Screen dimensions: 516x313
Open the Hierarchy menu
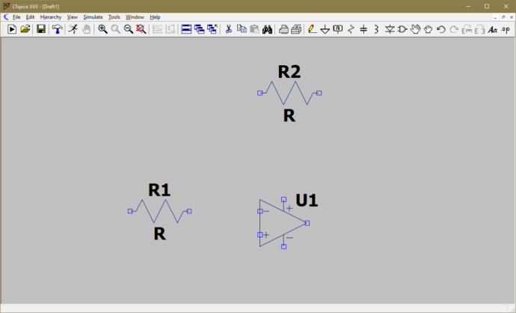pyautogui.click(x=51, y=16)
